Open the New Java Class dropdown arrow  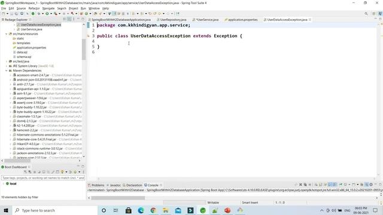(x=90, y=14)
